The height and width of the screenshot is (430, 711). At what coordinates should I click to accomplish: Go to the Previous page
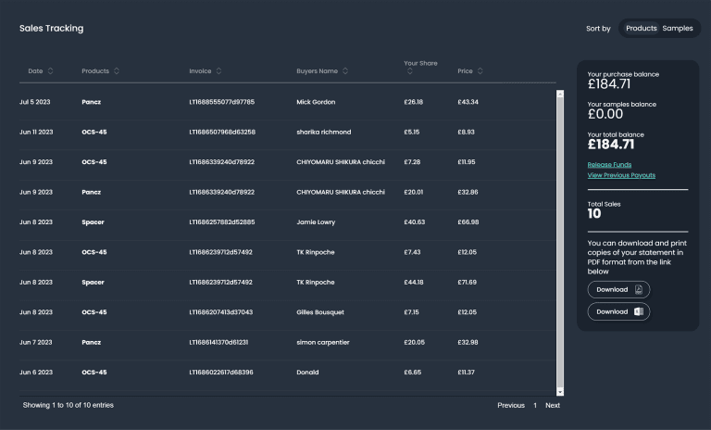tap(510, 405)
